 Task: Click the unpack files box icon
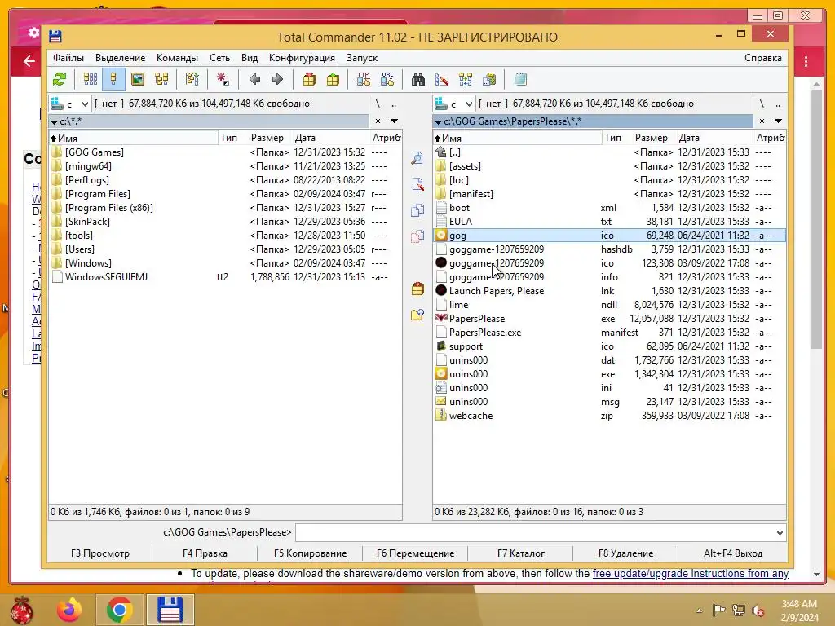coord(333,80)
